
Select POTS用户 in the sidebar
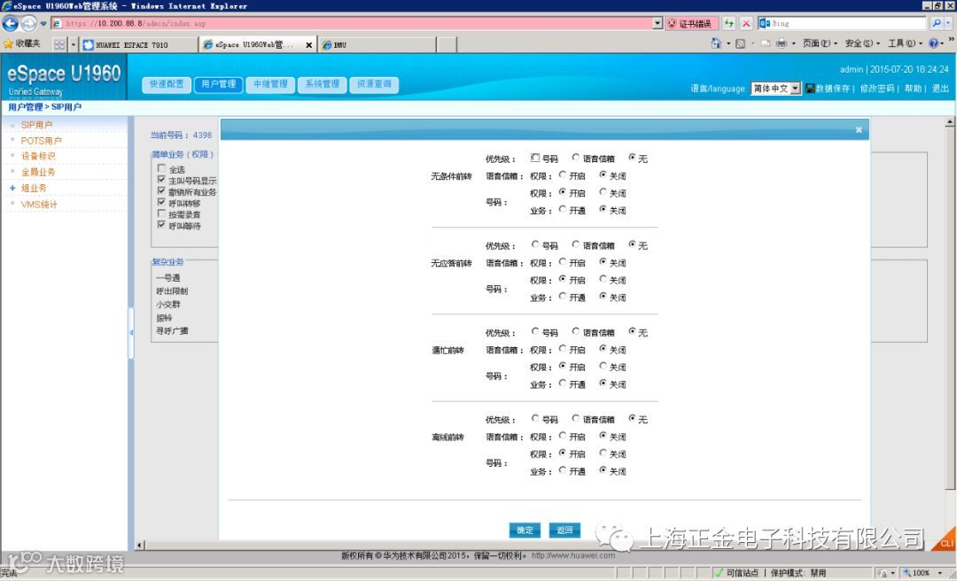pyautogui.click(x=41, y=140)
